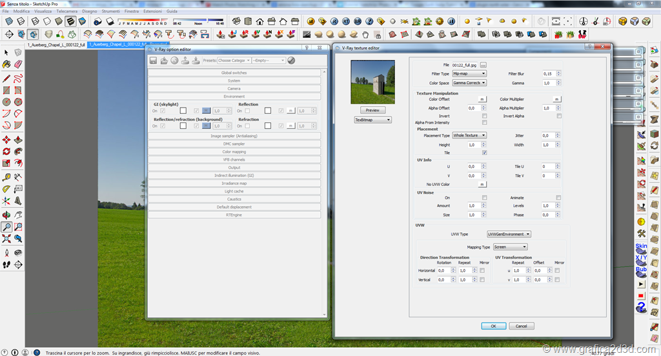Screen dimensions: 661x356
Task: Open the Filter Type Mip-map dropdown
Action: [x=469, y=74]
